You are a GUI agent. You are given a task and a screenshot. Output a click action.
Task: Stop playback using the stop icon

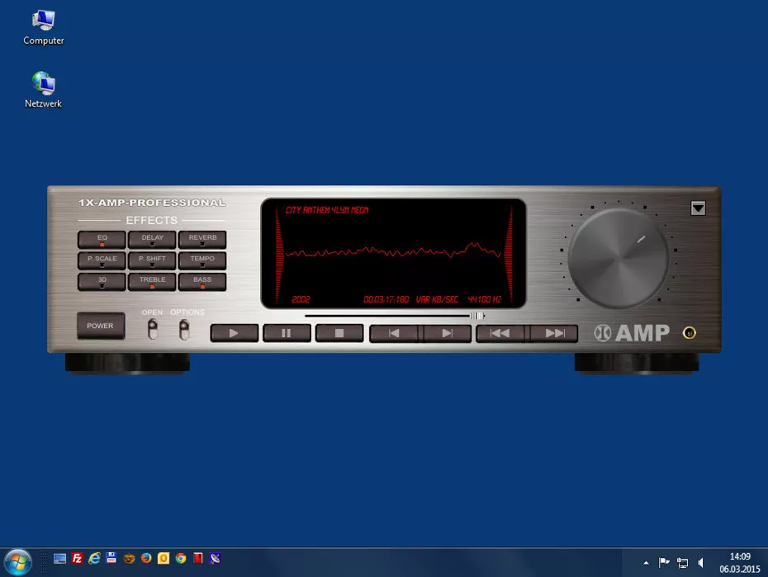click(339, 333)
